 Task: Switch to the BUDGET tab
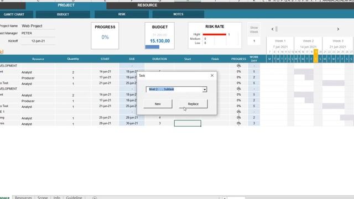63,14
